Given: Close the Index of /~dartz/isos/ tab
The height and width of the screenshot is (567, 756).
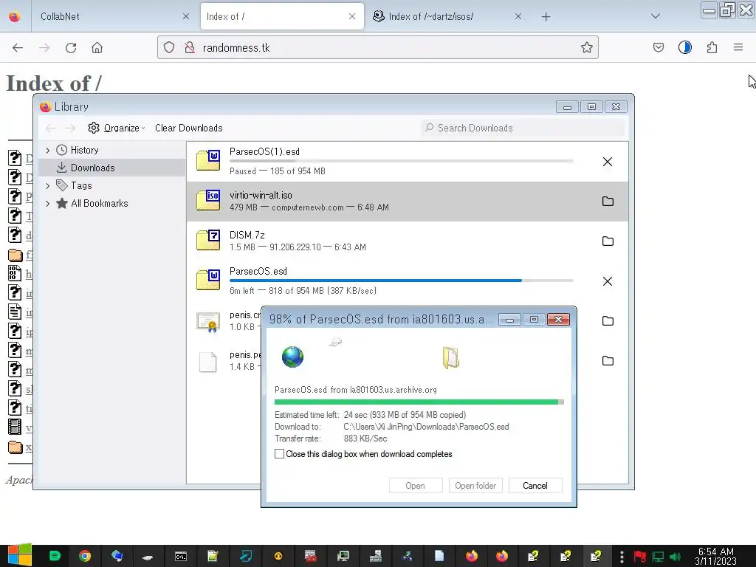Looking at the screenshot, I should point(518,16).
